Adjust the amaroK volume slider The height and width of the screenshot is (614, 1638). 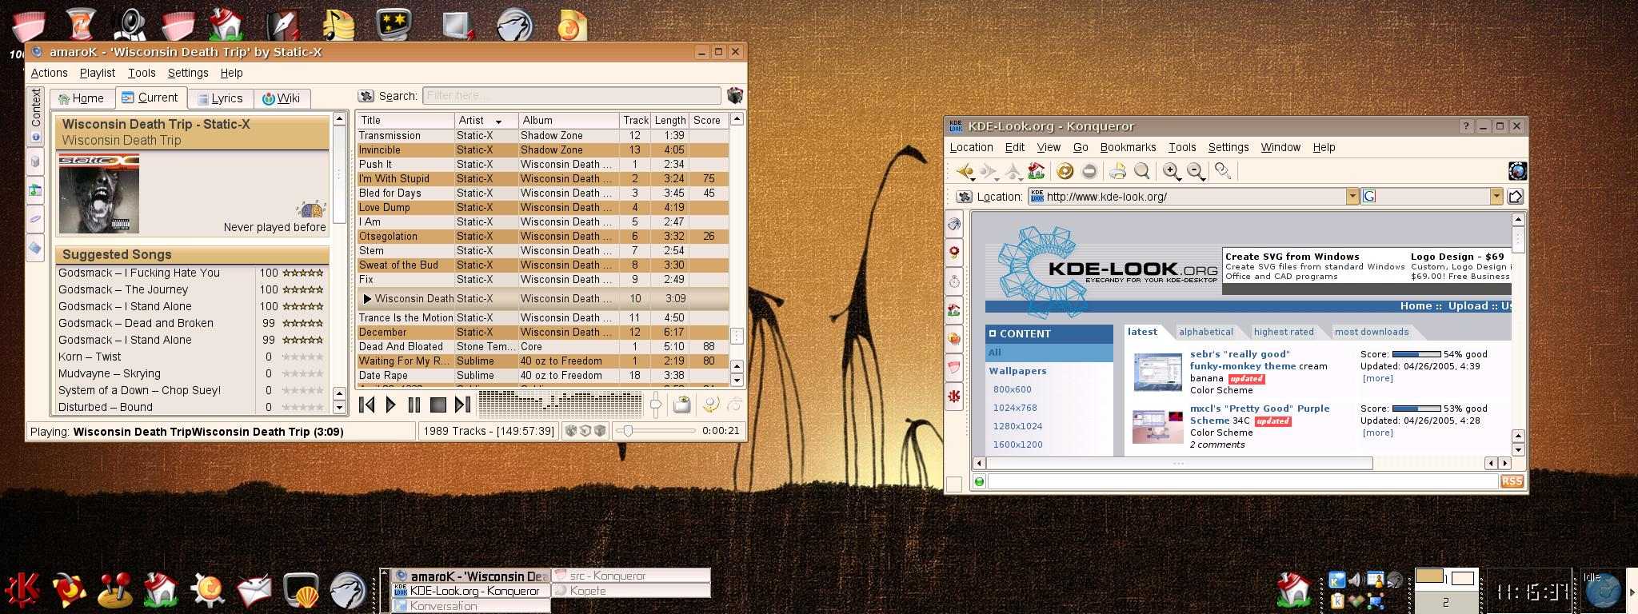coord(655,405)
